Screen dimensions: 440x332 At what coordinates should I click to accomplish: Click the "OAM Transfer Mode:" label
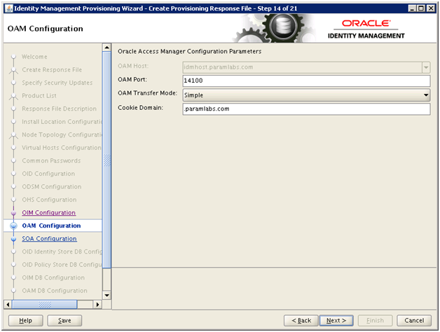click(x=147, y=93)
